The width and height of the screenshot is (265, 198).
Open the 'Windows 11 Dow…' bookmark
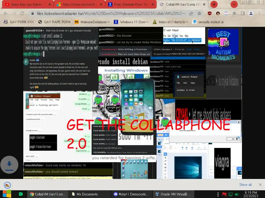(131, 22)
